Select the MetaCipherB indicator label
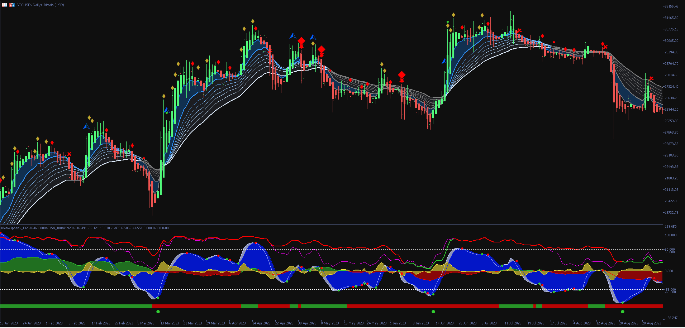 pyautogui.click(x=13, y=228)
